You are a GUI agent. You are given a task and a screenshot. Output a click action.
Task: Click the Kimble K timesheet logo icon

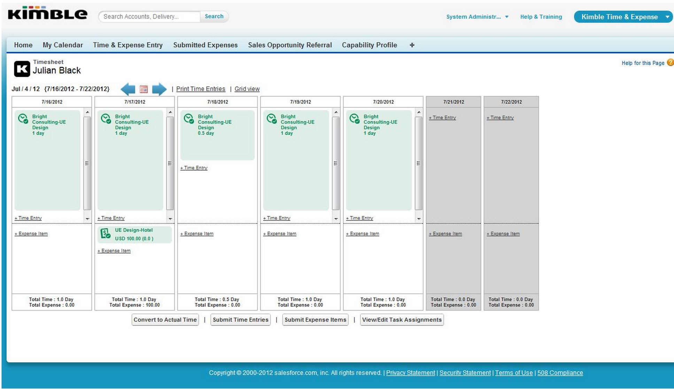coord(22,69)
